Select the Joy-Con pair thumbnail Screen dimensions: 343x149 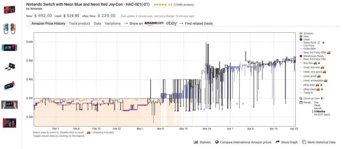coord(10,28)
